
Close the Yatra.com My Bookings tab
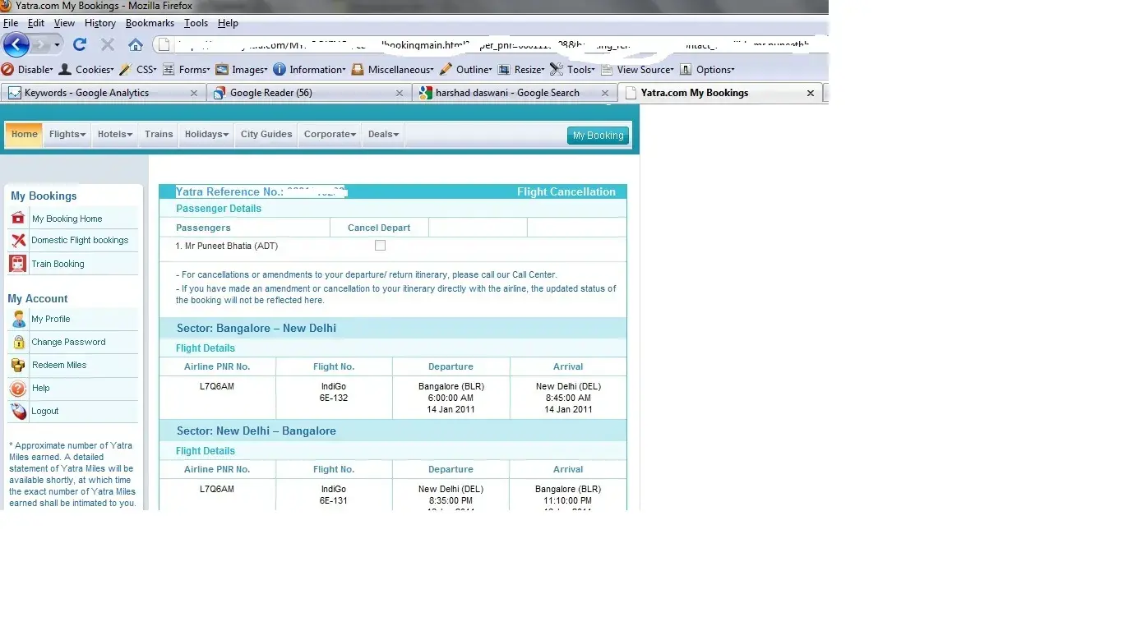[x=810, y=93]
